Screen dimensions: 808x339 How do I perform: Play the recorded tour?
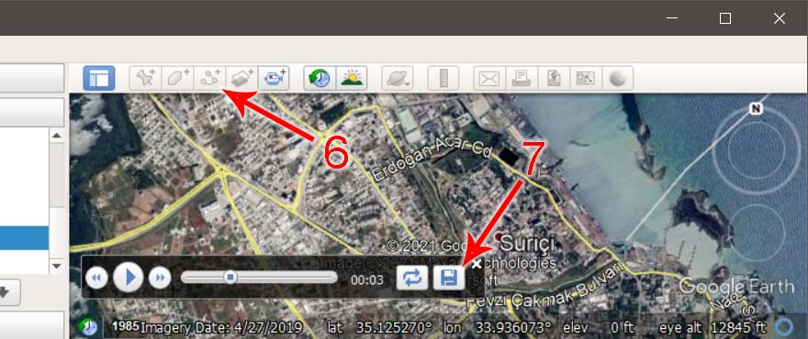pyautogui.click(x=128, y=278)
